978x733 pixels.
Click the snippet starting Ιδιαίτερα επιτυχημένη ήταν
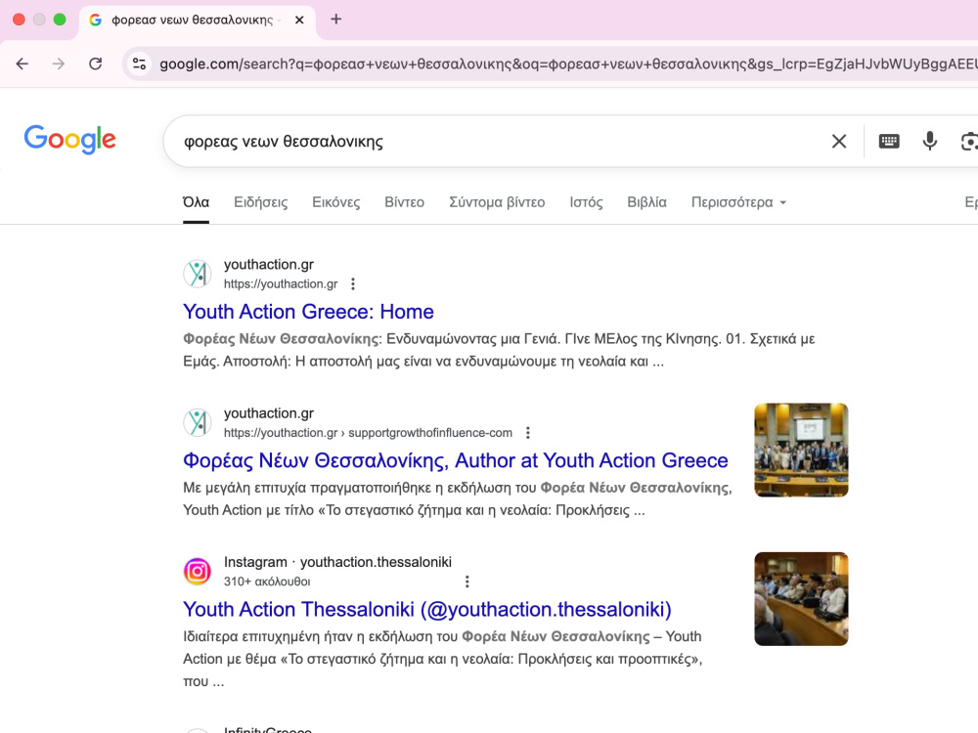443,659
